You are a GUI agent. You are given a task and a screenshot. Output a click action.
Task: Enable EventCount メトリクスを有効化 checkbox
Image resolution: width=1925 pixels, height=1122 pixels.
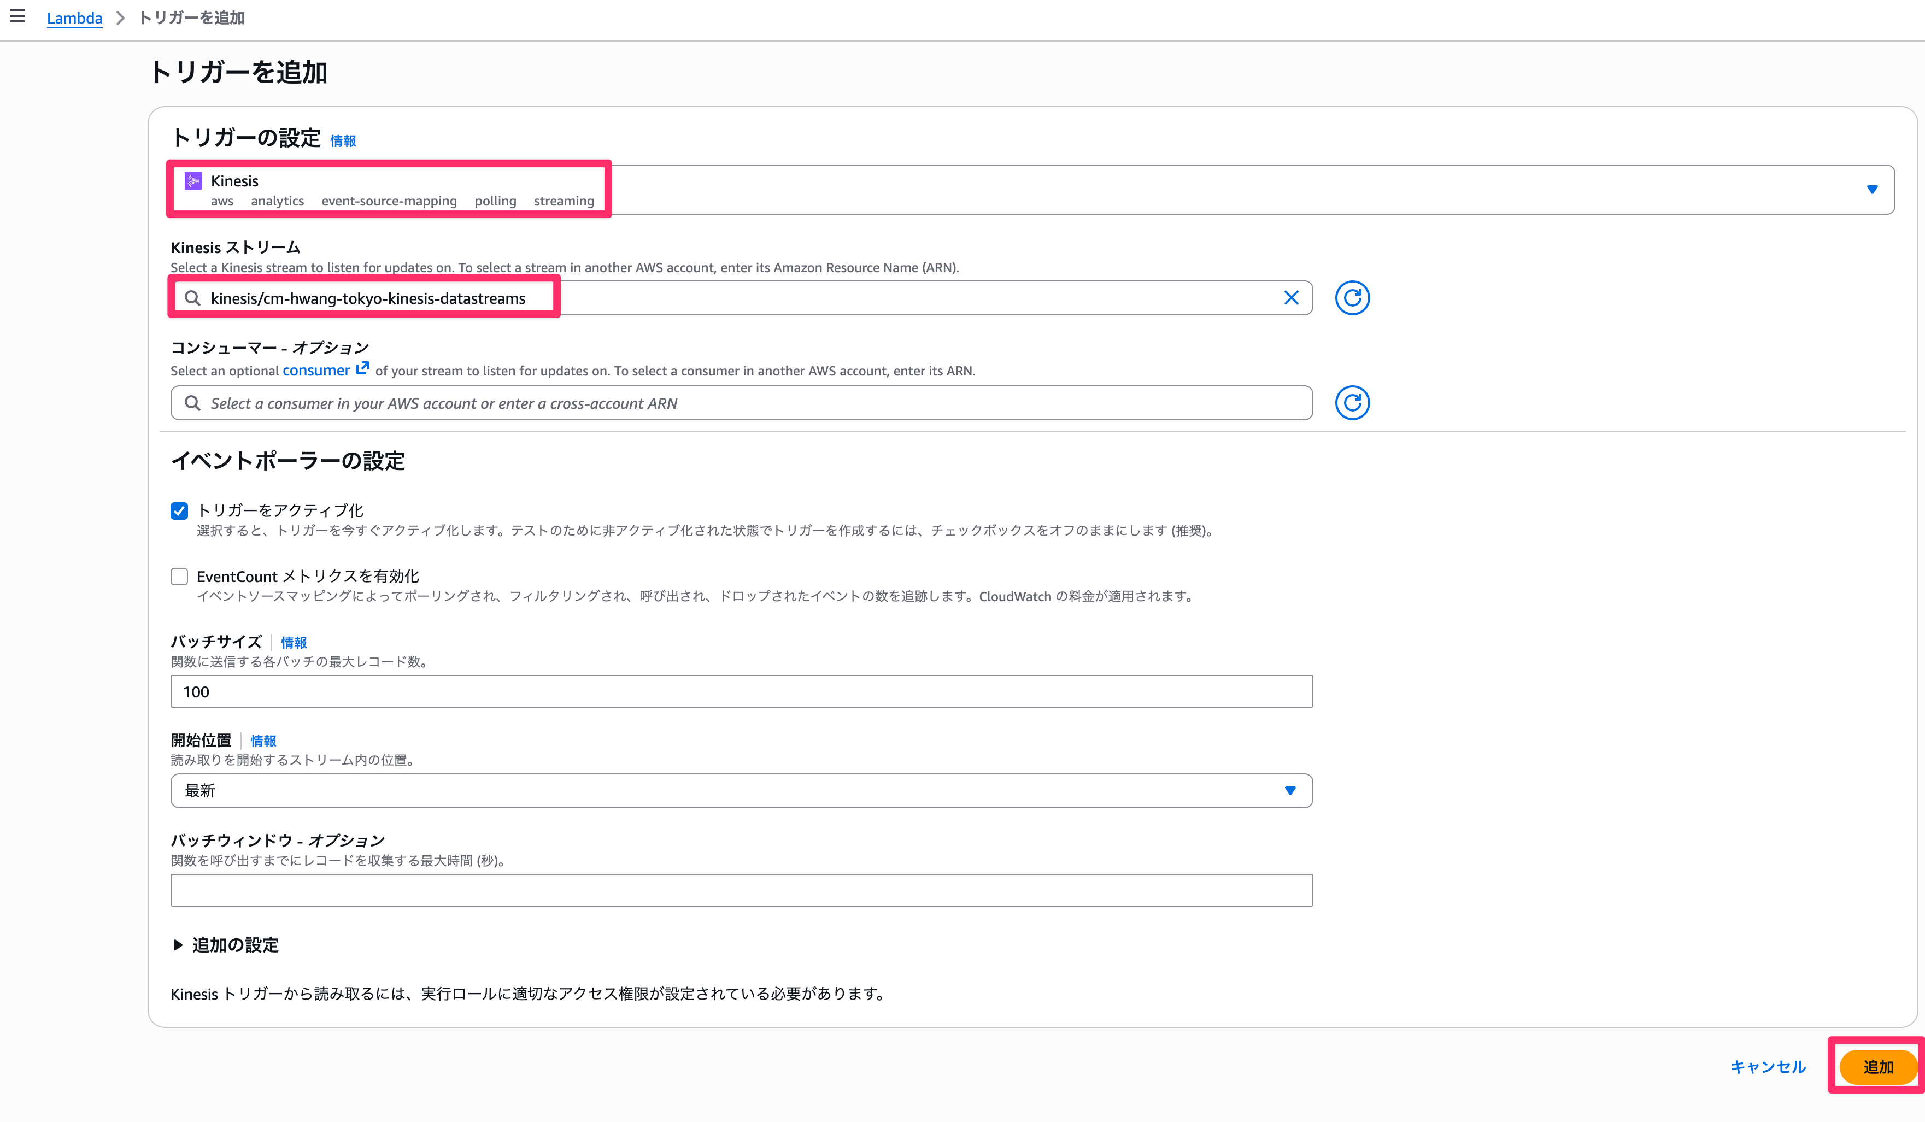pyautogui.click(x=179, y=576)
